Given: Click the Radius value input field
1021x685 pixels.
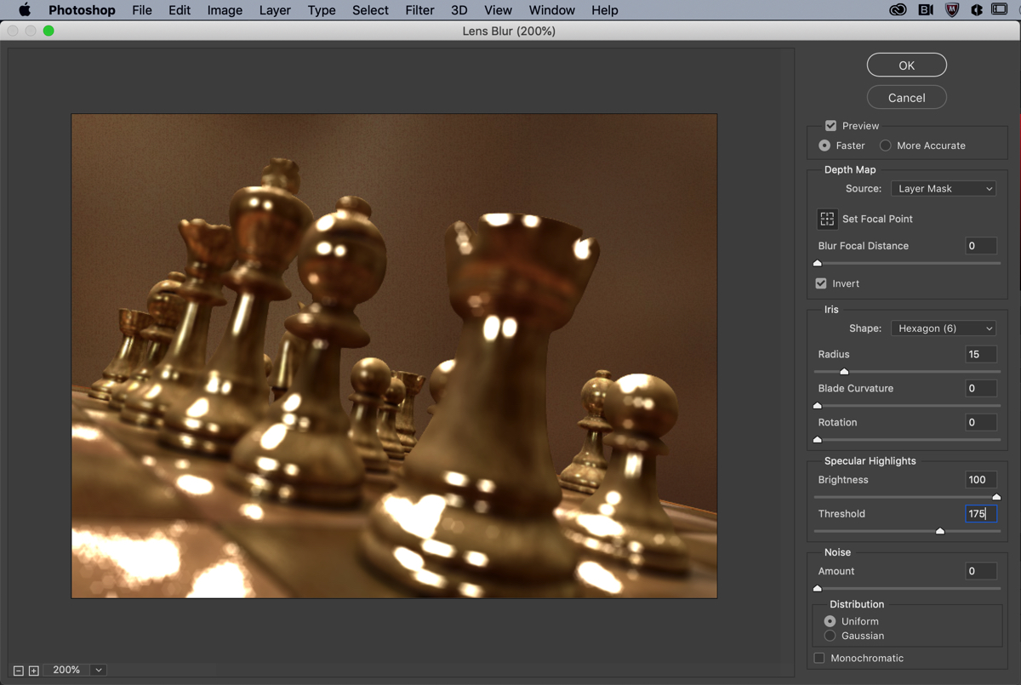Looking at the screenshot, I should click(980, 354).
